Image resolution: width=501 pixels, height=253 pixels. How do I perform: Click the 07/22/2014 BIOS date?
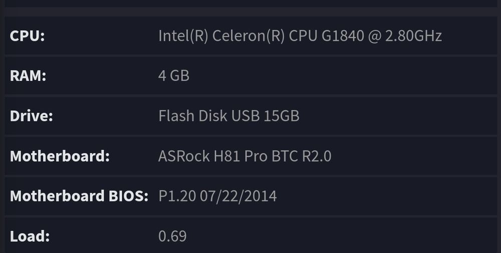coord(238,196)
